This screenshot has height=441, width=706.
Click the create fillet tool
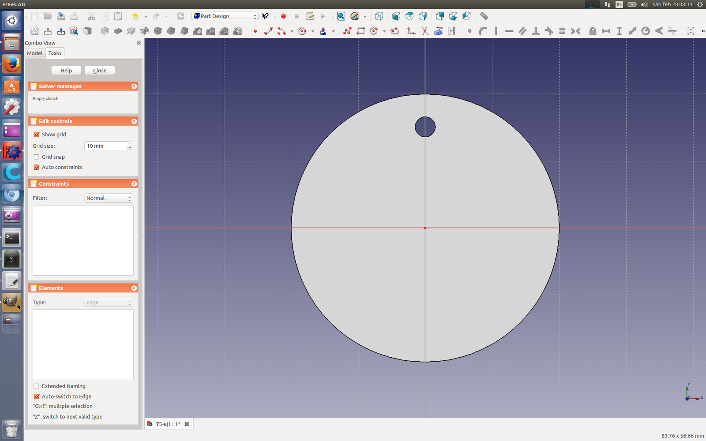pos(411,31)
